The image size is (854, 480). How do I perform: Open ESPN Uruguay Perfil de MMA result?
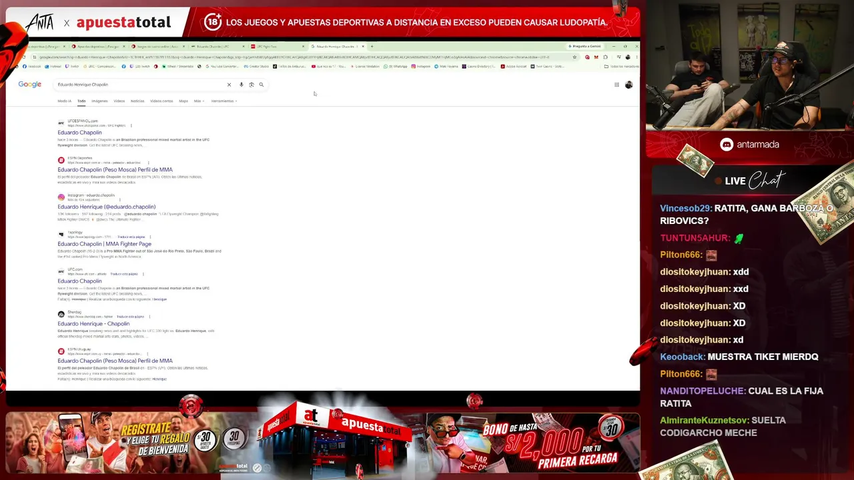coord(115,361)
